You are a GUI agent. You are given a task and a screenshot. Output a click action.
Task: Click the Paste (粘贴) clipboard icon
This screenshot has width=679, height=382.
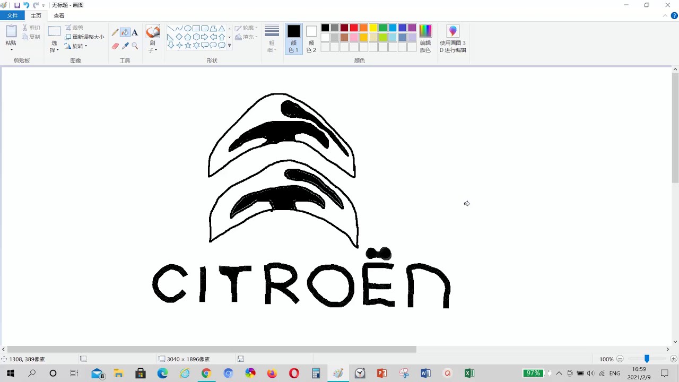pyautogui.click(x=11, y=31)
